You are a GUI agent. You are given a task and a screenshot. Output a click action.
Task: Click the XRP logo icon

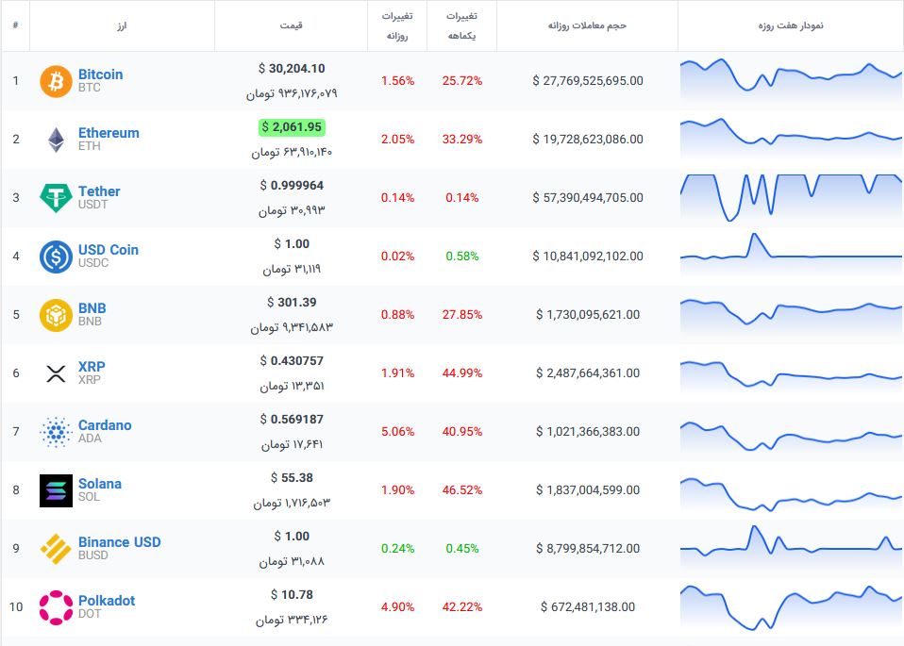[x=56, y=373]
